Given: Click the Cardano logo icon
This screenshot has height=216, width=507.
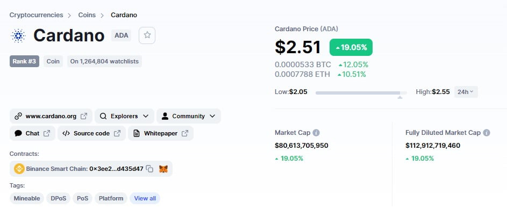Looking at the screenshot, I should tap(18, 36).
